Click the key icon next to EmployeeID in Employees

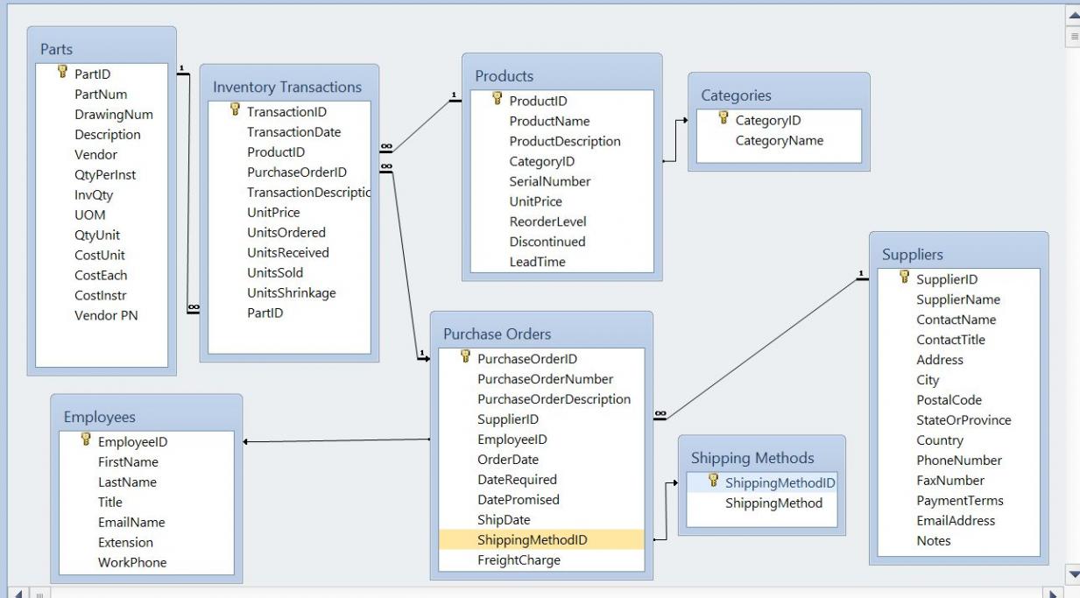pos(86,440)
